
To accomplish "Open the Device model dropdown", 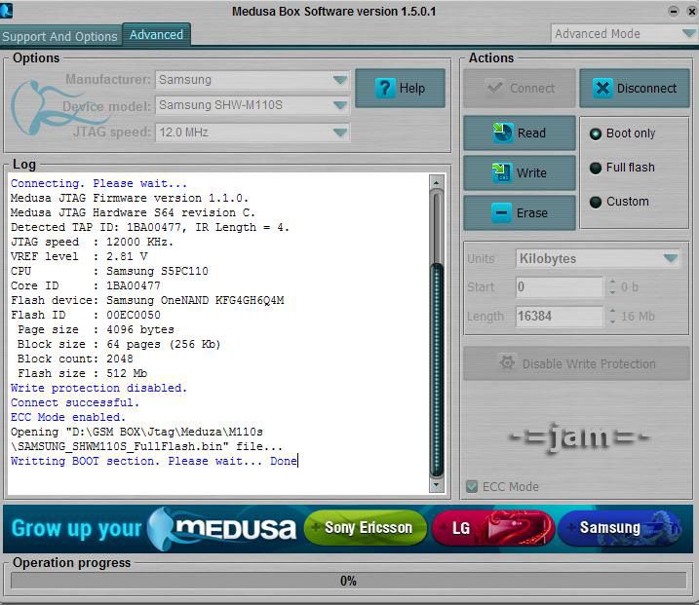I will point(340,105).
